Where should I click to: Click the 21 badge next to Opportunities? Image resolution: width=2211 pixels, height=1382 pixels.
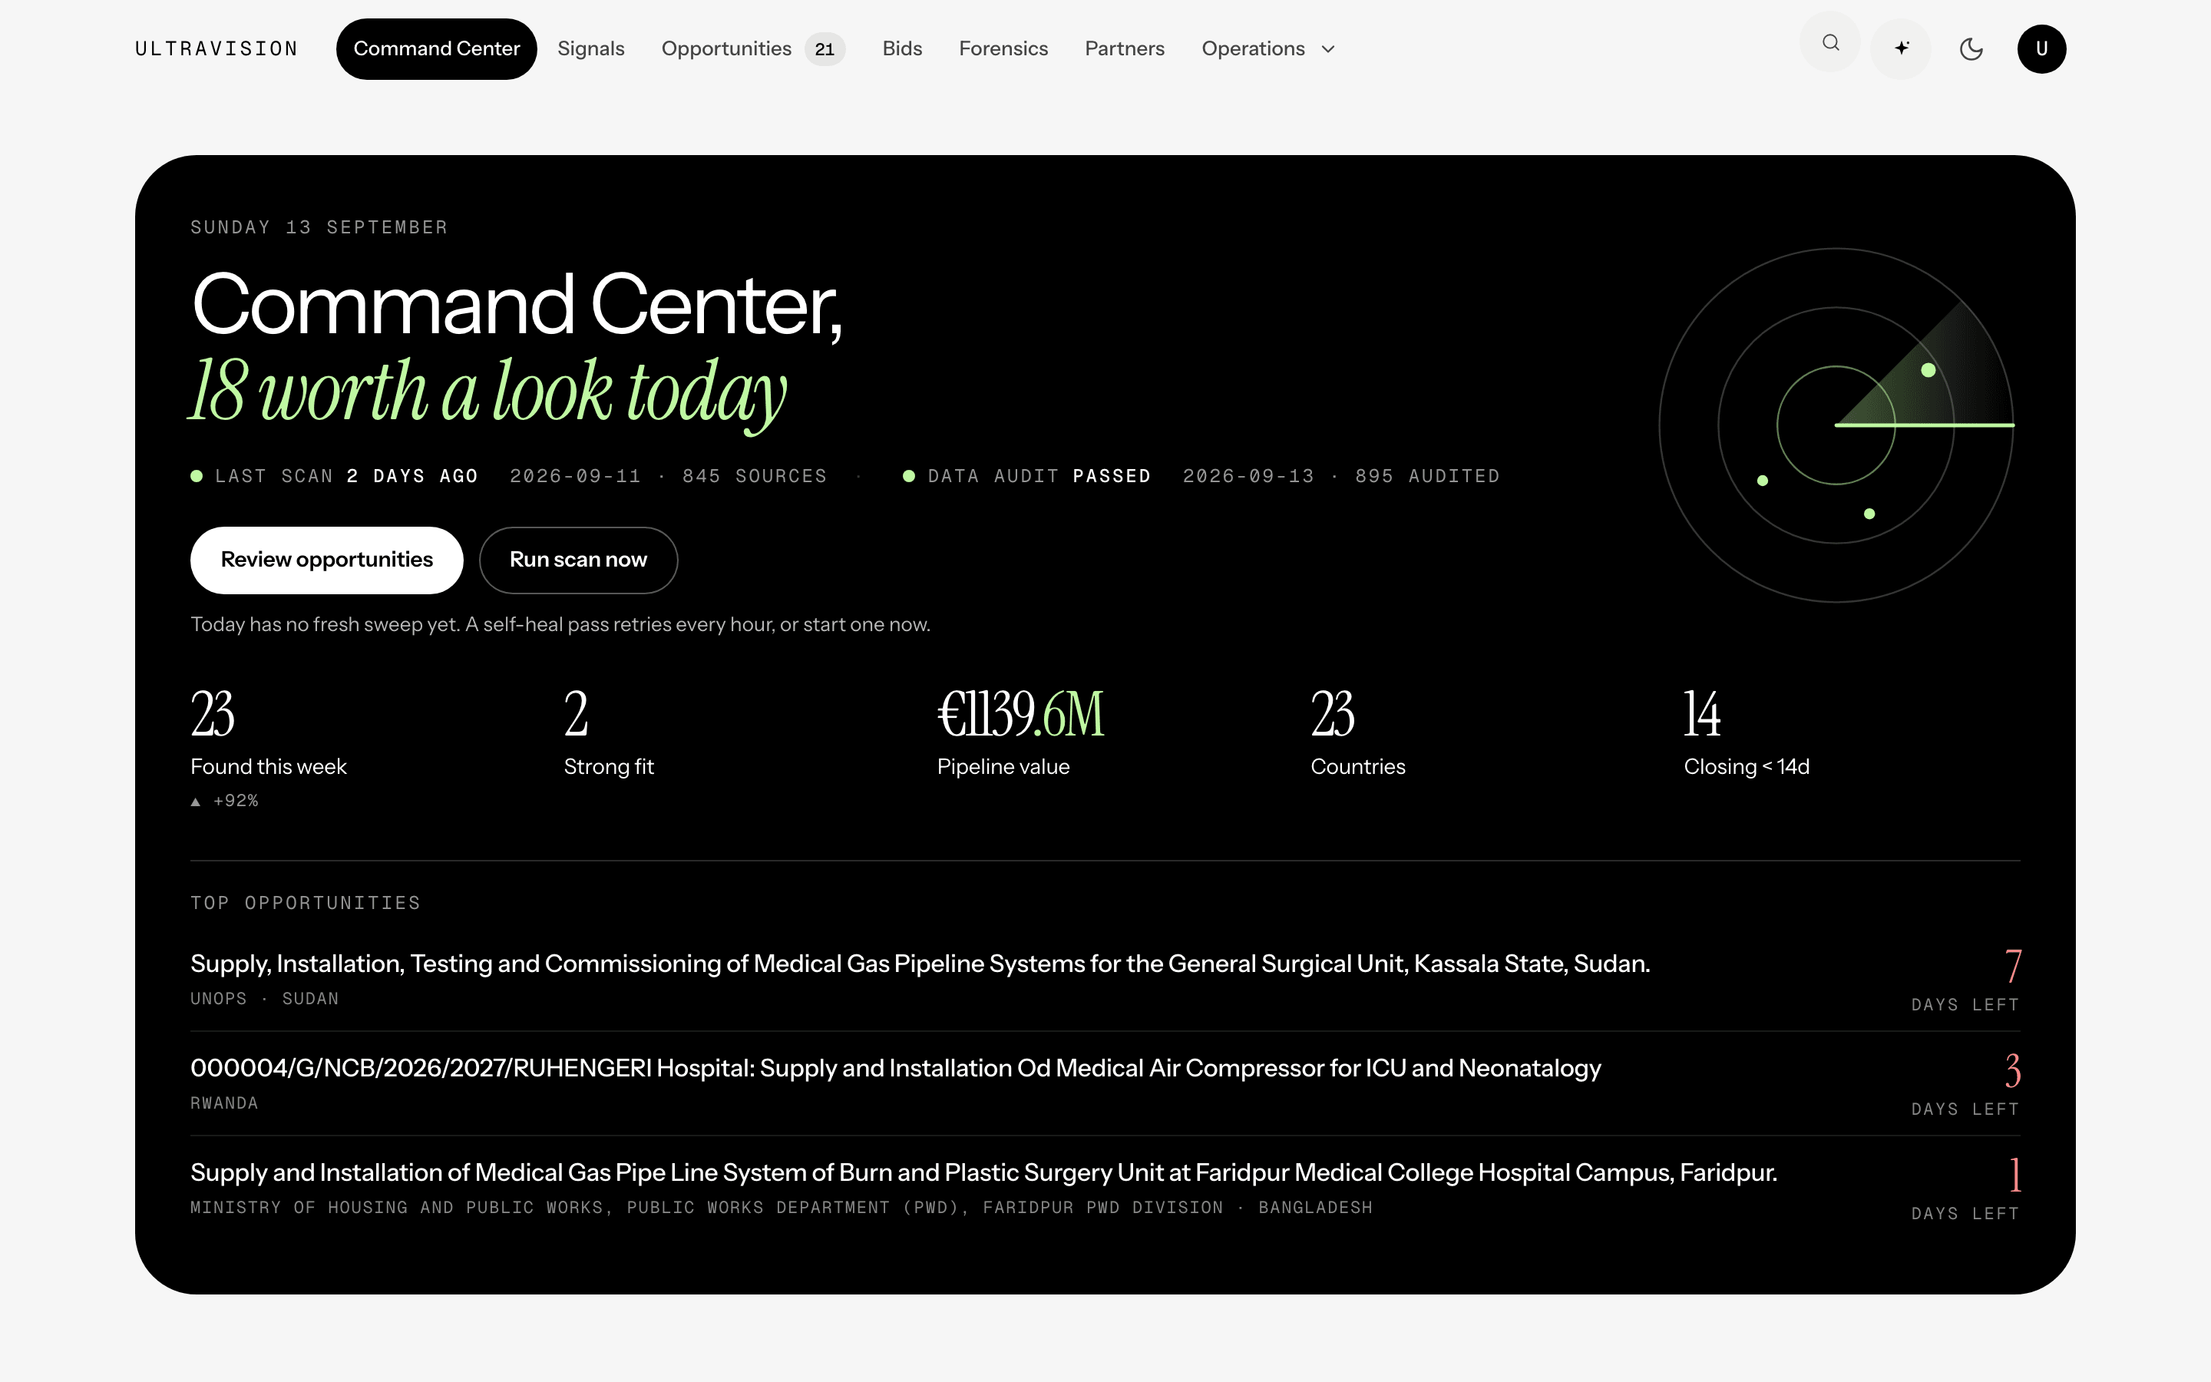point(825,49)
